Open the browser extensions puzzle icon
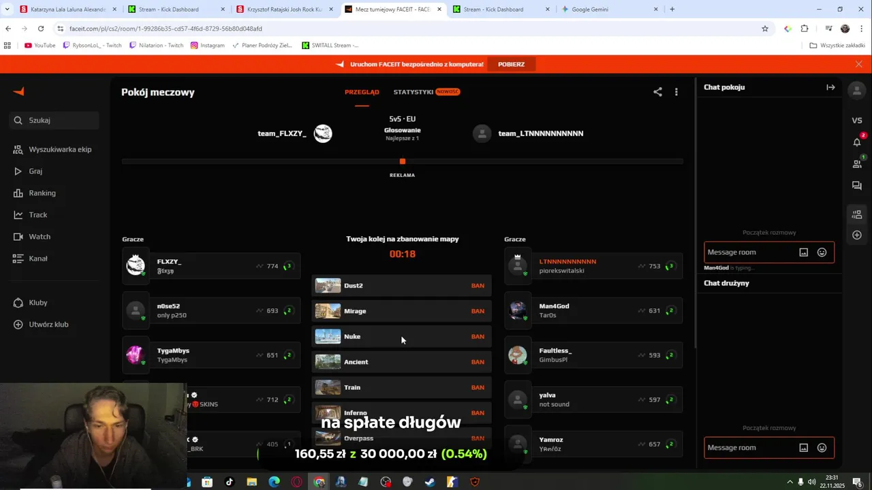The image size is (872, 490). 805,29
